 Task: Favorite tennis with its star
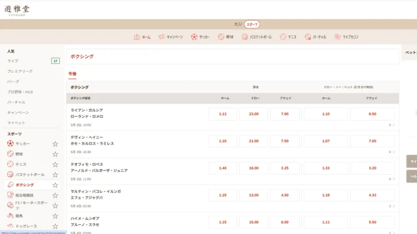[x=55, y=164]
